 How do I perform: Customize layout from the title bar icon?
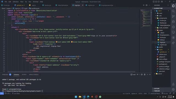pyautogui.click(x=162, y=2)
